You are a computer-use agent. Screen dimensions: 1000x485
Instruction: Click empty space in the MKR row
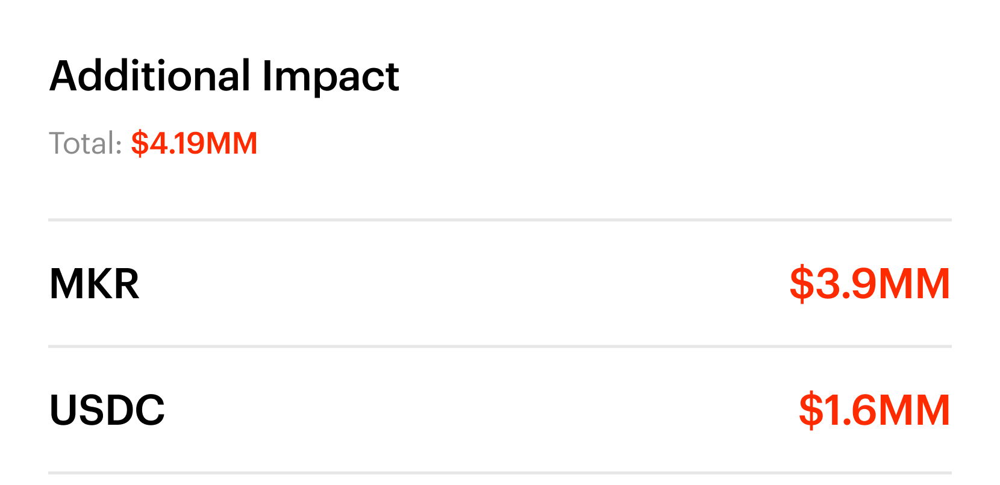(x=464, y=284)
